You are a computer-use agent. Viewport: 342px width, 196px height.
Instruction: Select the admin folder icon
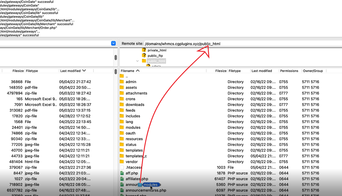pyautogui.click(x=122, y=82)
